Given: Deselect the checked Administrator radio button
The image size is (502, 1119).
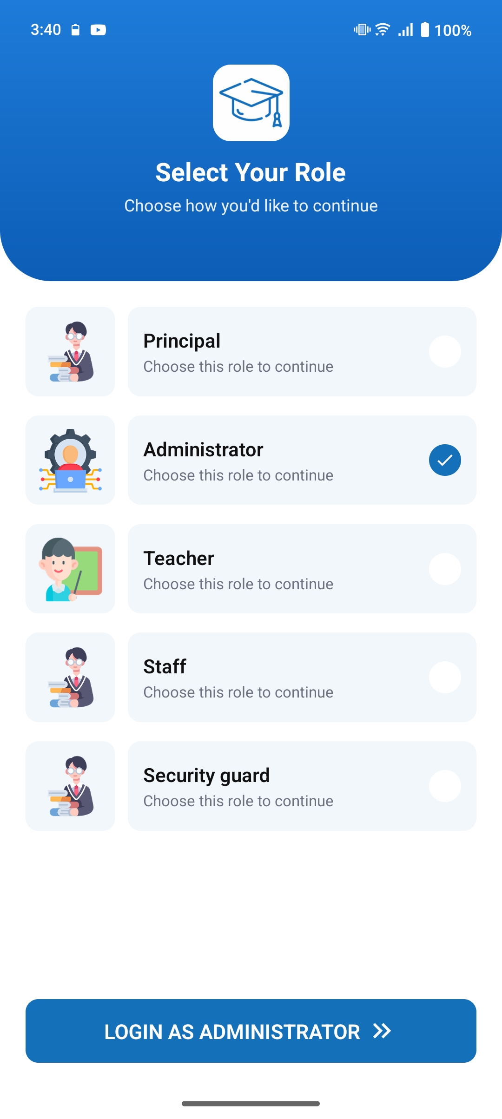Looking at the screenshot, I should (445, 460).
